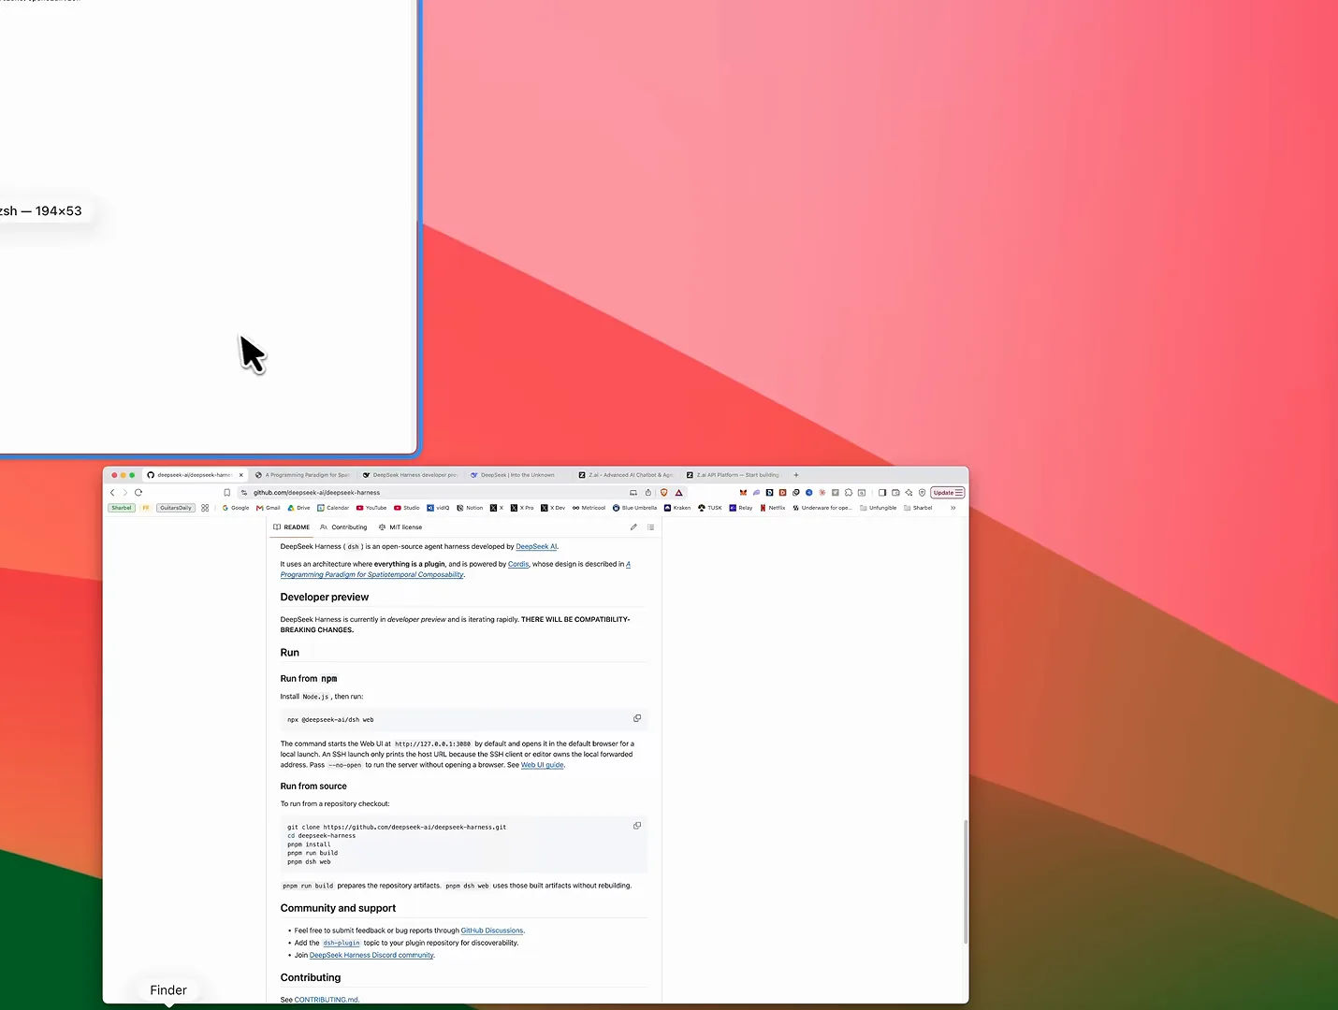Select the MIT license tab
The width and height of the screenshot is (1338, 1010).
pos(400,527)
